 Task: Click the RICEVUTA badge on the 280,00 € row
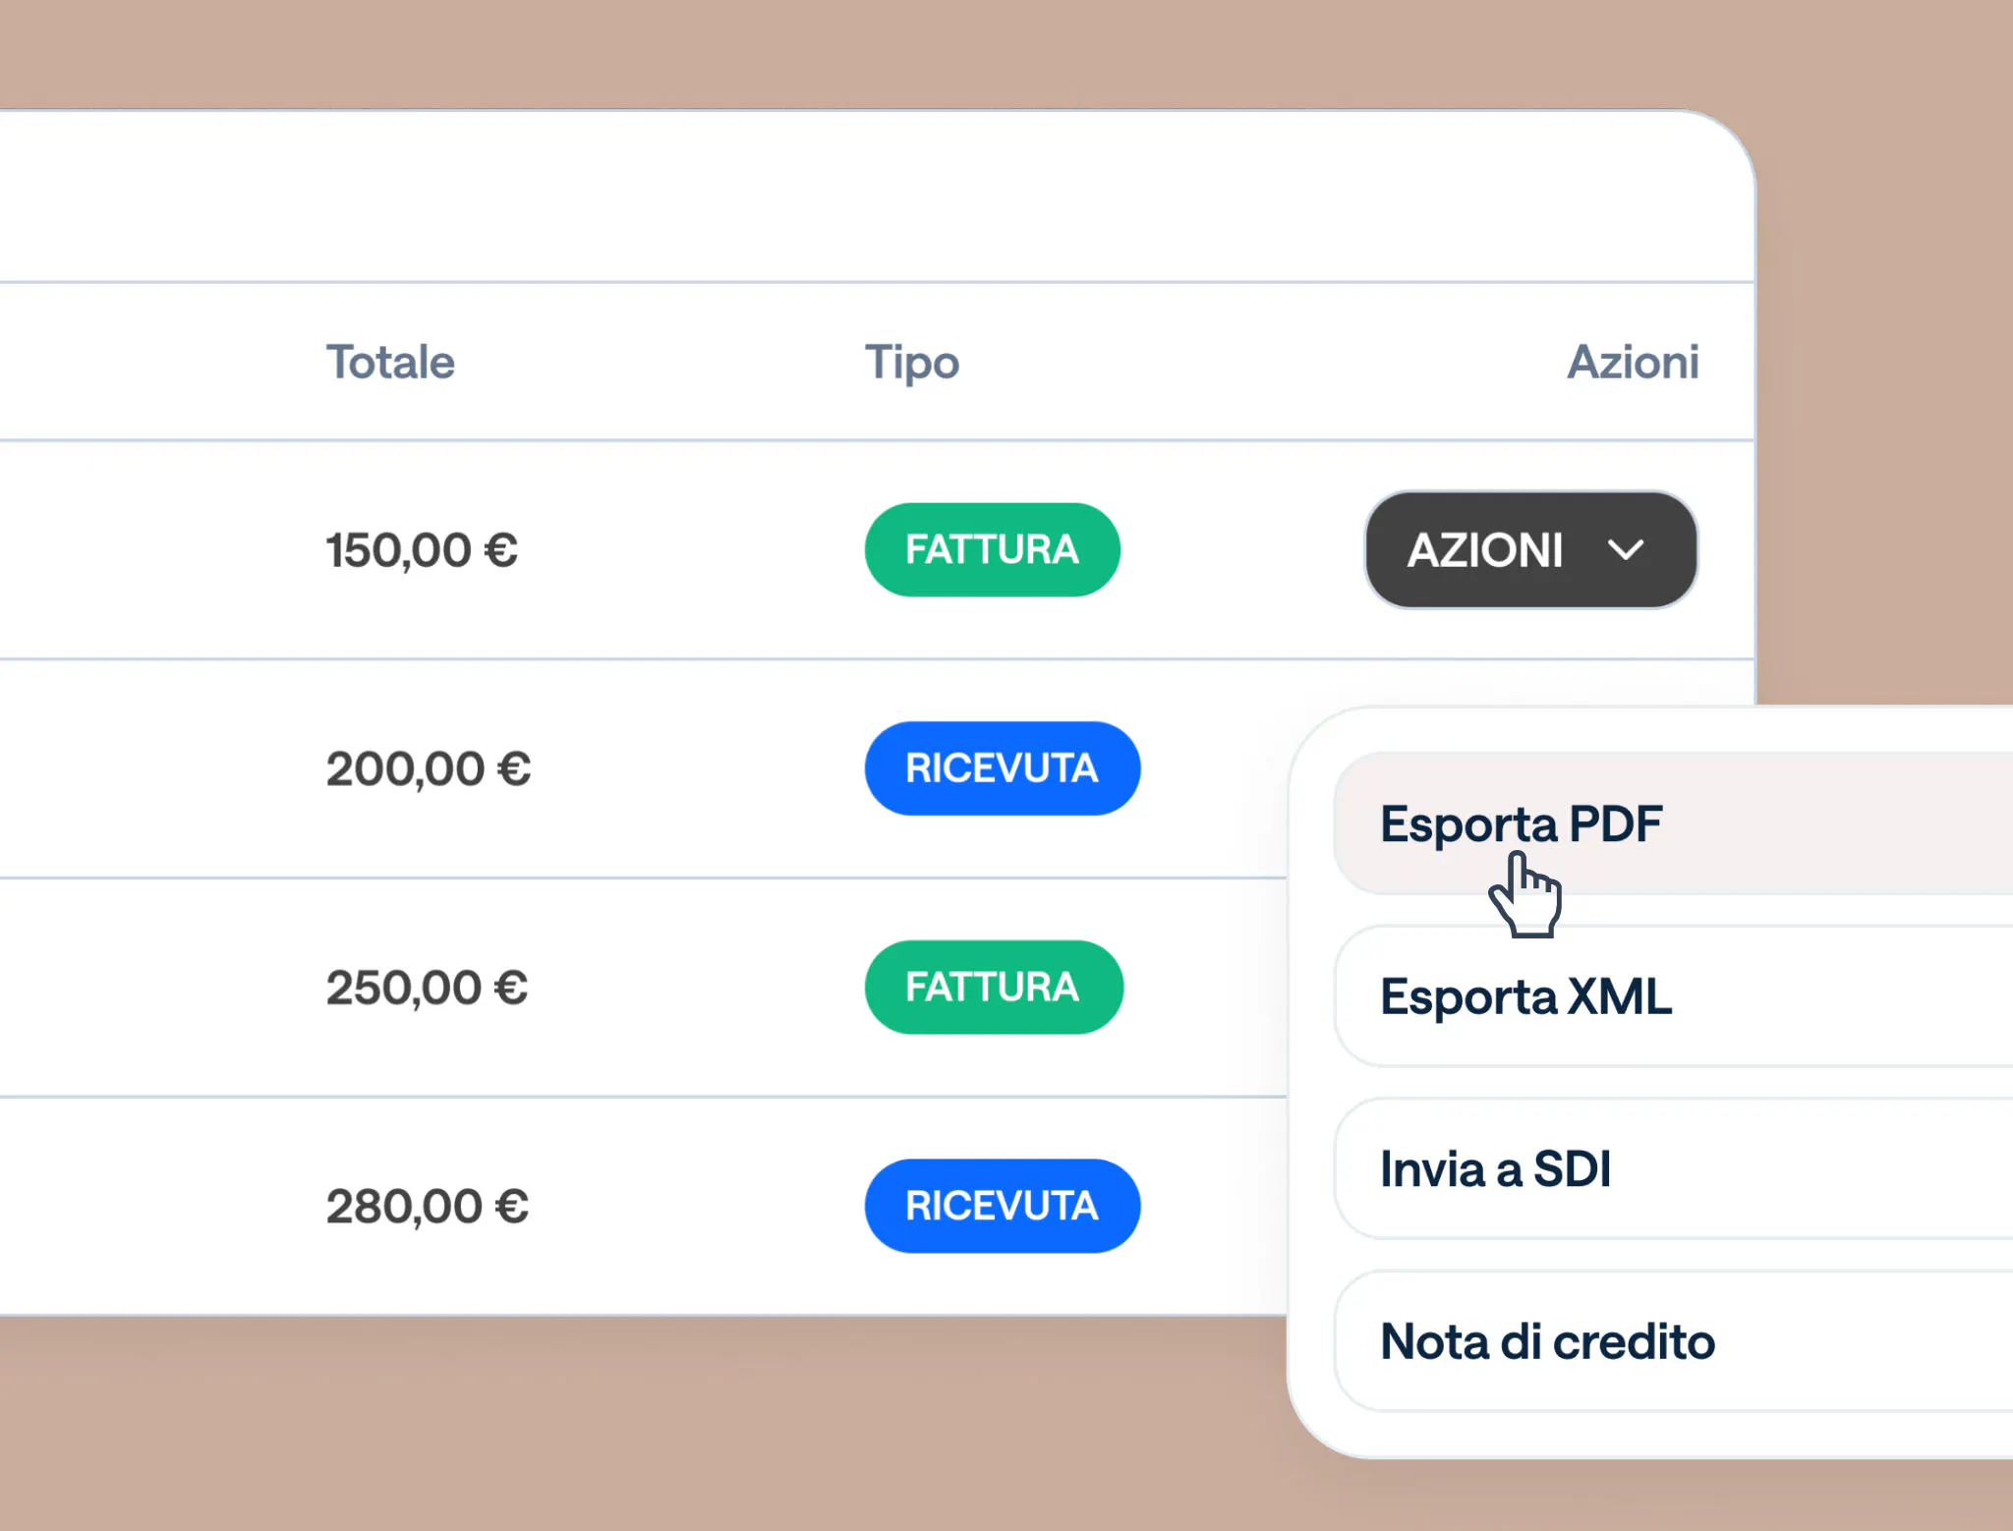[x=1002, y=1206]
